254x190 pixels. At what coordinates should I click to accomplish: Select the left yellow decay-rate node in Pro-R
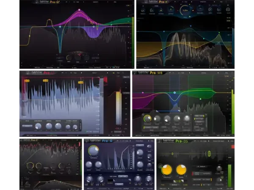point(161,49)
